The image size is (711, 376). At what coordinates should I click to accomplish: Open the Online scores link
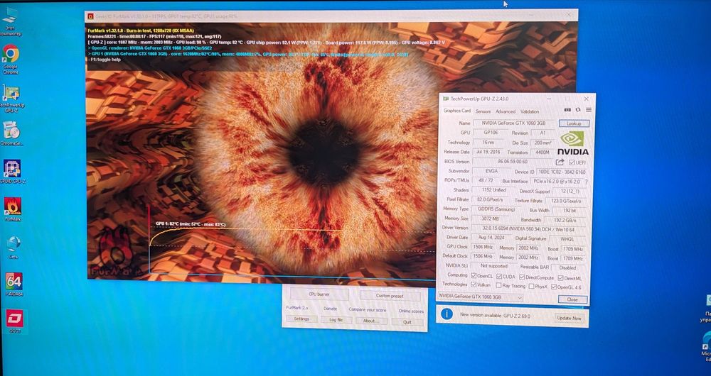411,311
